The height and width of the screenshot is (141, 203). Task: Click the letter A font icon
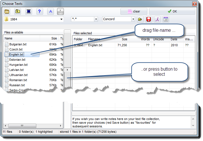50,11
